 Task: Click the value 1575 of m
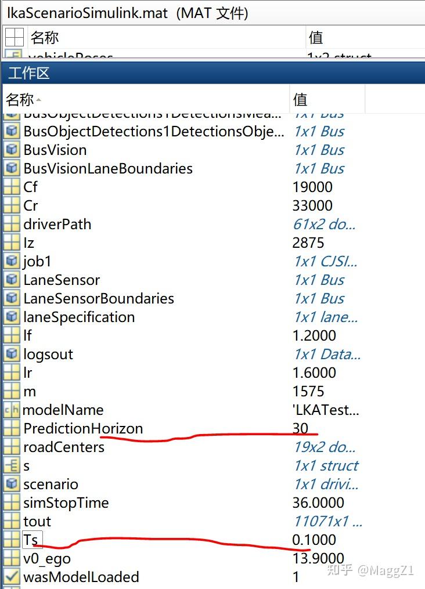308,392
